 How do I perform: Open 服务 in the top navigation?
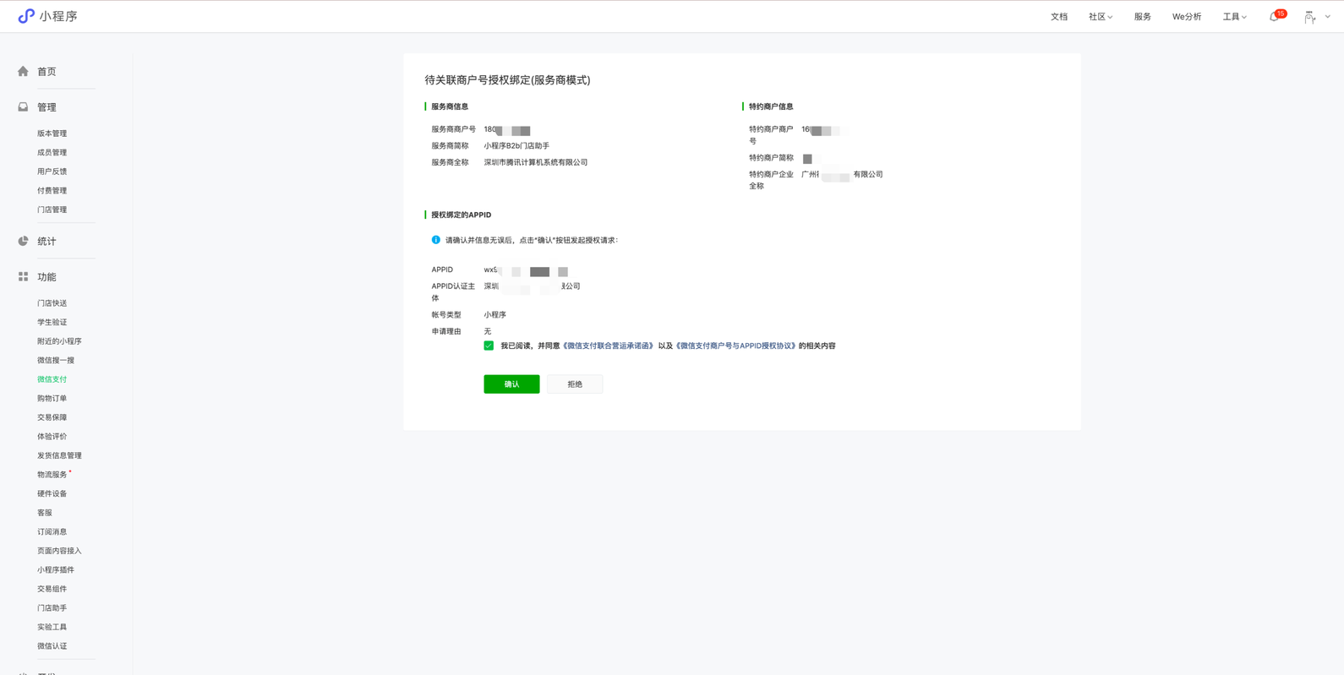click(x=1143, y=17)
